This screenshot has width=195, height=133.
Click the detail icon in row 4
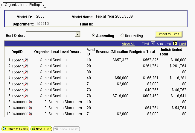tap(26, 78)
